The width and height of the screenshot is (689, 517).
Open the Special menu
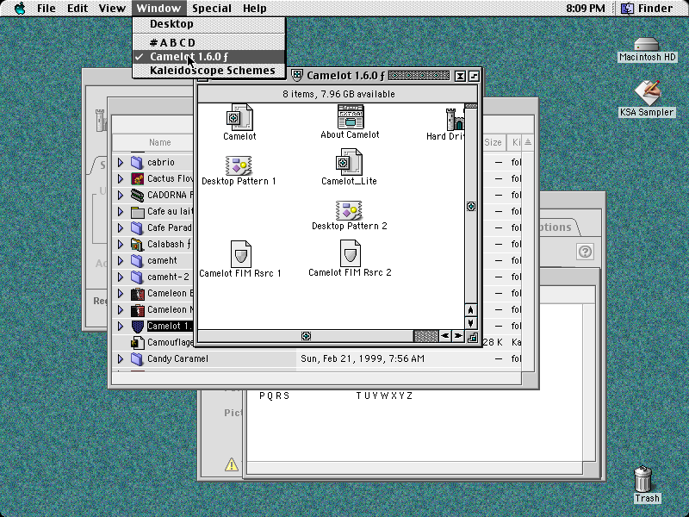point(211,8)
